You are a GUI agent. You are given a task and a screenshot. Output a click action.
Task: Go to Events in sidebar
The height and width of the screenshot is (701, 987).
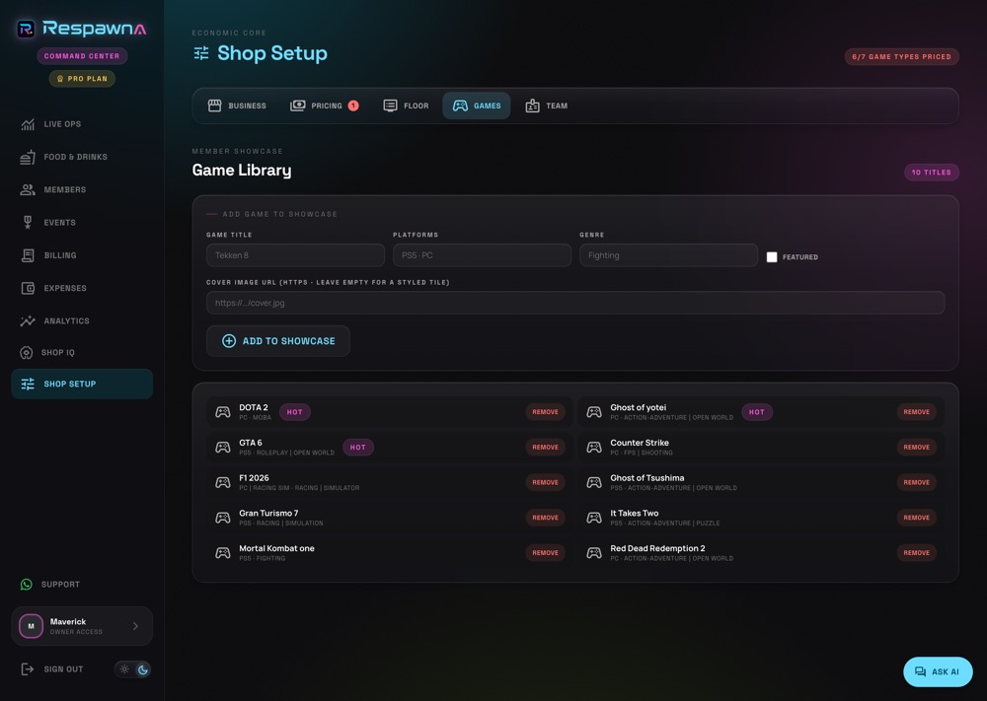click(82, 223)
